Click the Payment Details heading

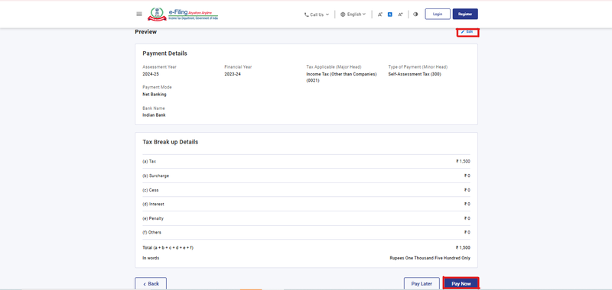pos(164,53)
